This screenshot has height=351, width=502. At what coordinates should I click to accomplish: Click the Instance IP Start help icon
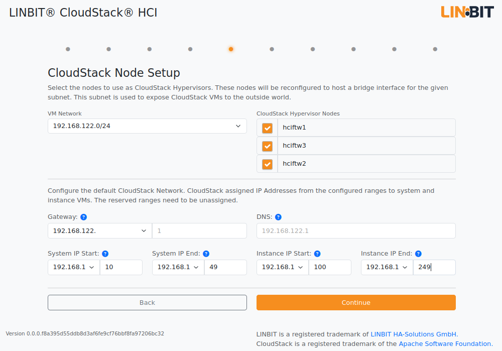(x=317, y=254)
